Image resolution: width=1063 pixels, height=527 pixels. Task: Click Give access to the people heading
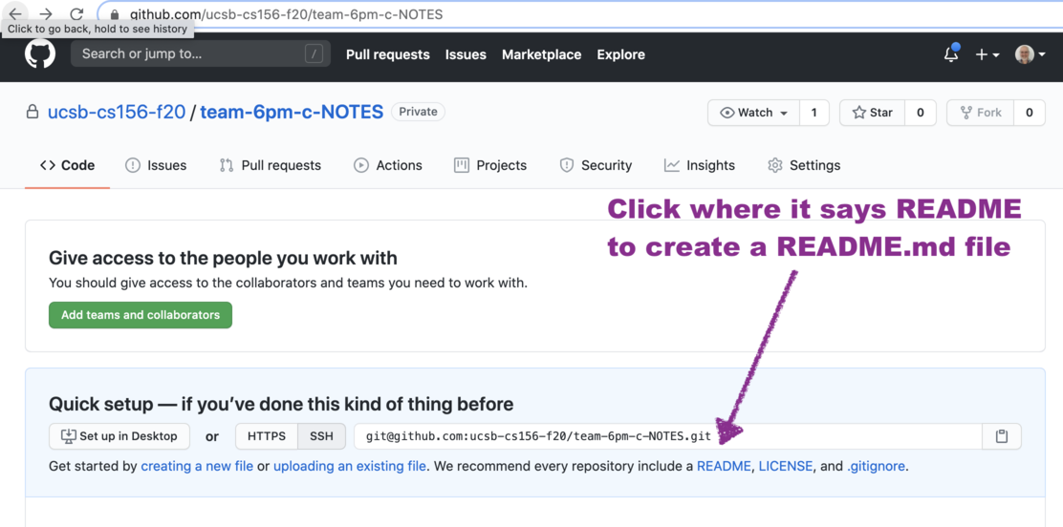click(x=223, y=258)
